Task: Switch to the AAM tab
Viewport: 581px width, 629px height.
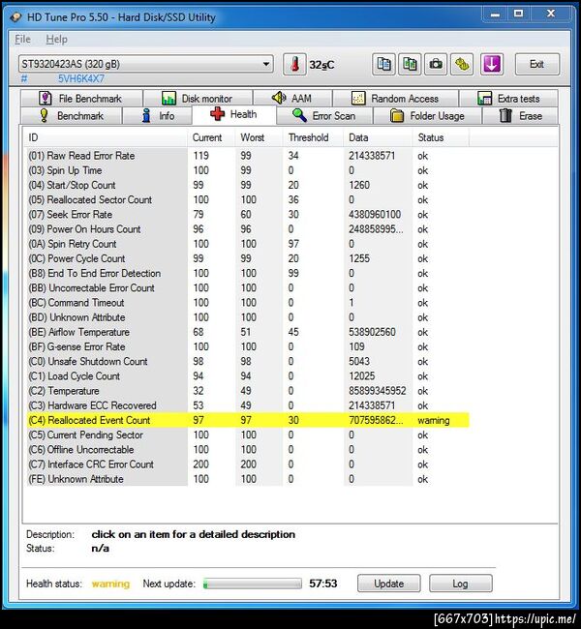Action: click(292, 99)
